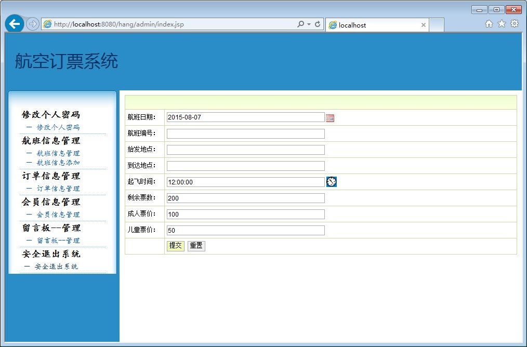This screenshot has width=527, height=347.
Task: Expand the address bar search dropdown arrow
Action: pos(309,24)
